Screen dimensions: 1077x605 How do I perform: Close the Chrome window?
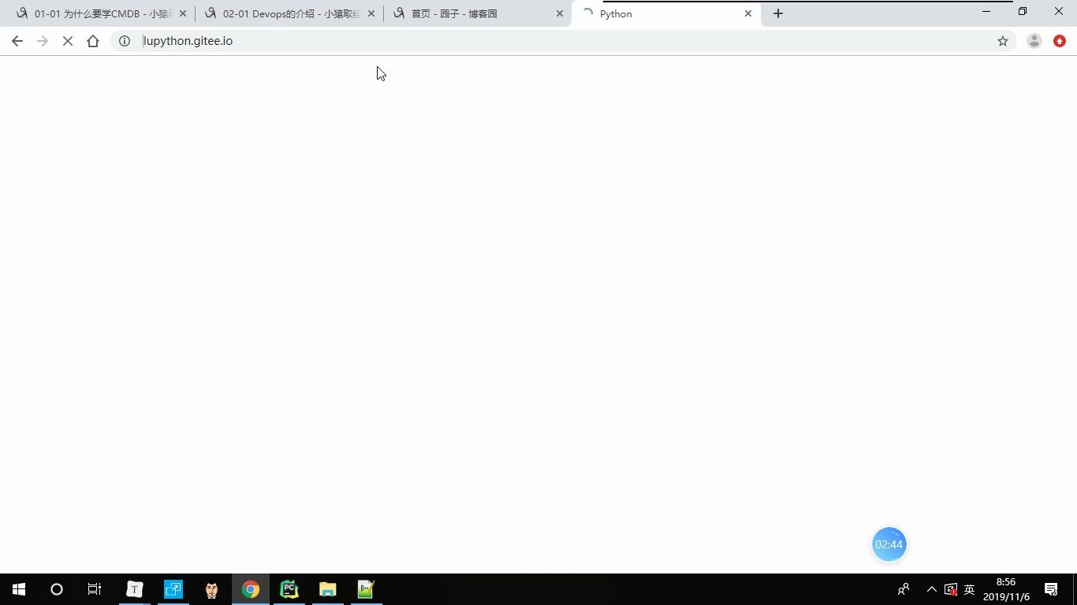(1059, 11)
